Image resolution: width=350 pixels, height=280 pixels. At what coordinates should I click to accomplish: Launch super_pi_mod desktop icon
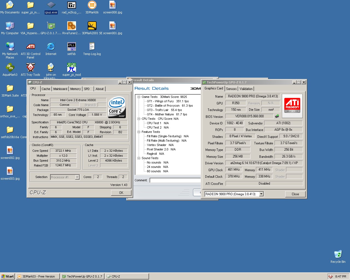(71, 70)
